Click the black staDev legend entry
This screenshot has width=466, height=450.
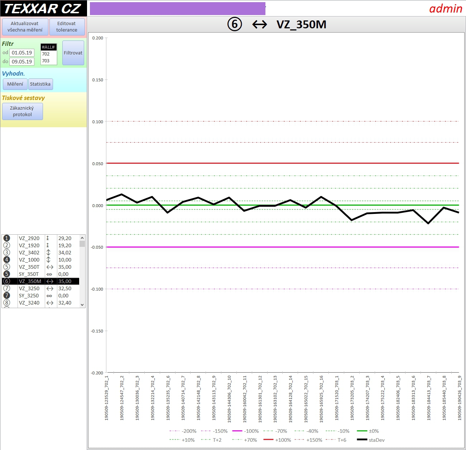click(371, 440)
